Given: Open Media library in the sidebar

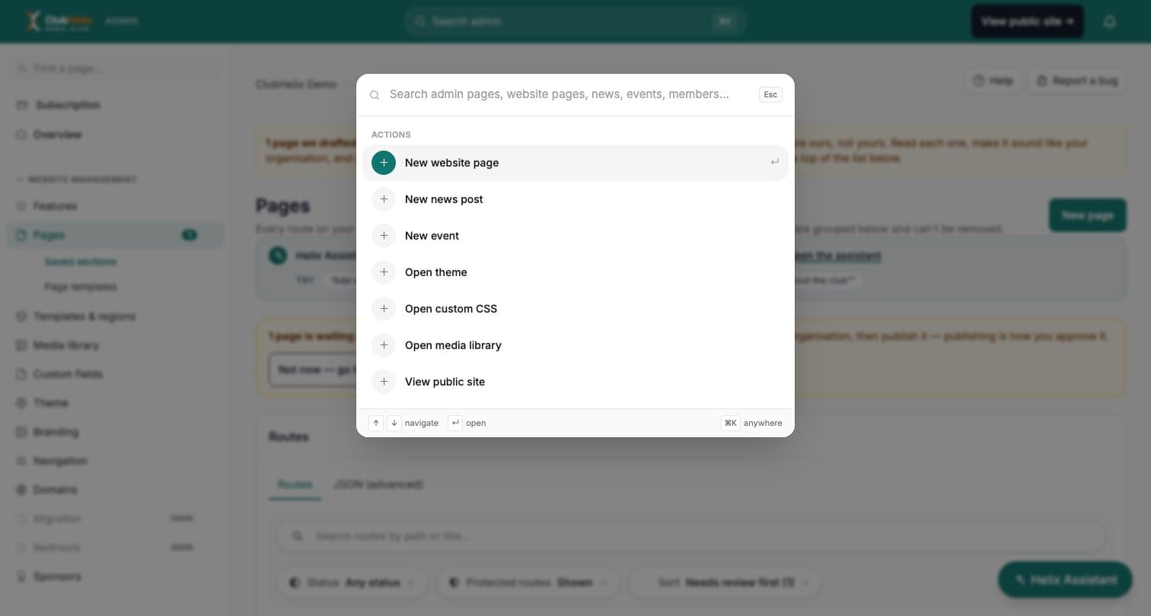Looking at the screenshot, I should (116, 345).
